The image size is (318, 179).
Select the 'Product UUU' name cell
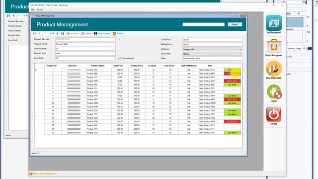[x=99, y=133]
